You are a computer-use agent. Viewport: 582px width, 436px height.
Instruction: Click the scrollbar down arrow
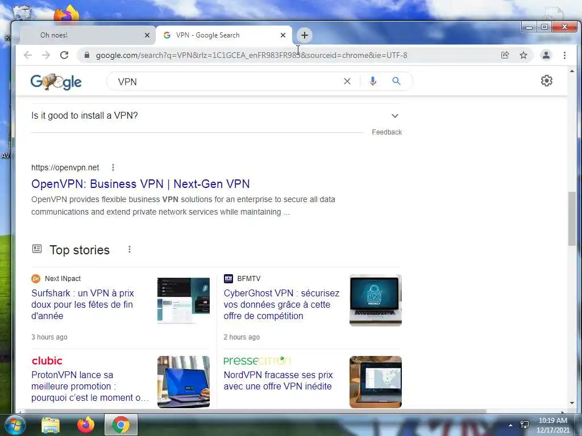tap(572, 403)
